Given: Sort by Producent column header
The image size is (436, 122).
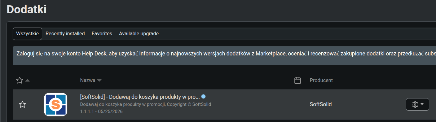Looking at the screenshot, I should 321,81.
